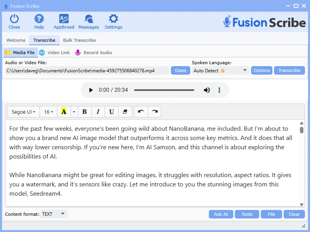
Task: Ask AI about the transcript
Action: pos(221,214)
